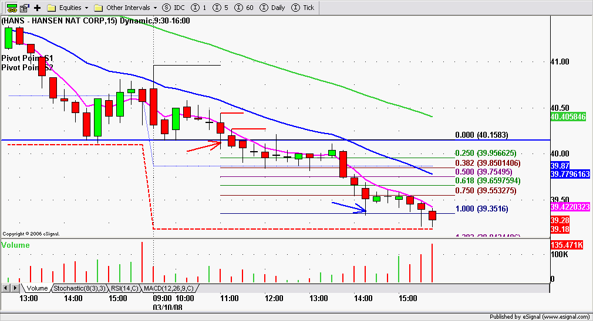This screenshot has width=593, height=321.
Task: Click the 14:00 label after 13:00 on right
Action: pyautogui.click(x=363, y=298)
